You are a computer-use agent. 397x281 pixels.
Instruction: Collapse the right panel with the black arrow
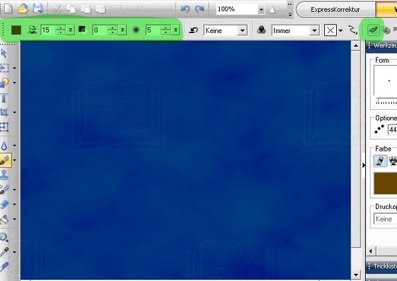click(364, 165)
